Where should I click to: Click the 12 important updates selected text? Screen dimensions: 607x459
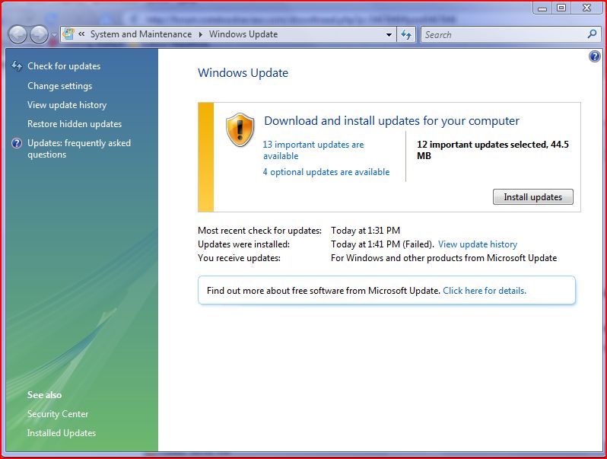(x=492, y=150)
